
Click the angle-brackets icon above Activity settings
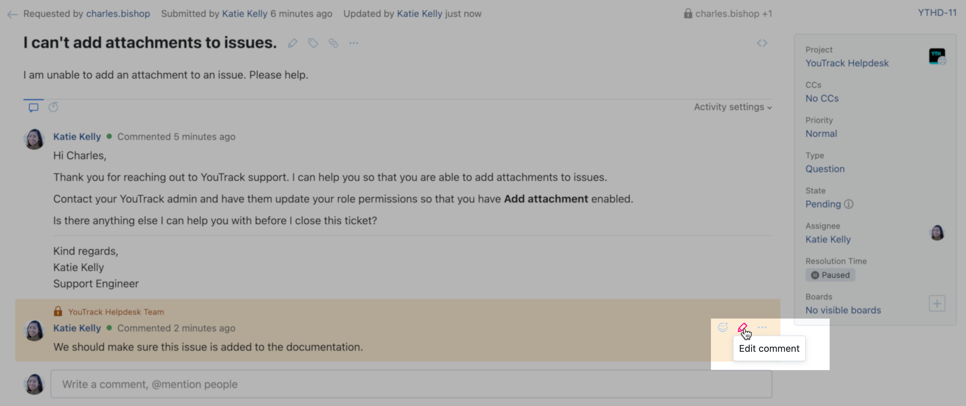[x=761, y=43]
